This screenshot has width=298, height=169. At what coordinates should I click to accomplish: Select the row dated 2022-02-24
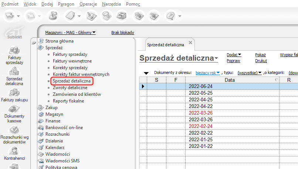click(x=219, y=126)
